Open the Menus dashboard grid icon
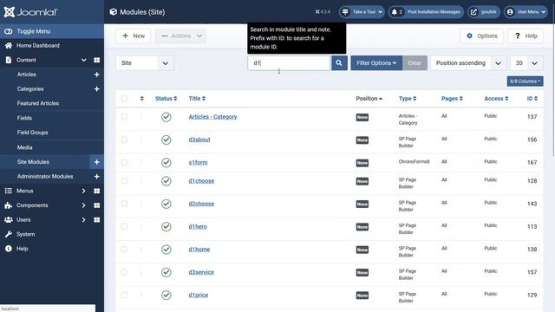 96,191
